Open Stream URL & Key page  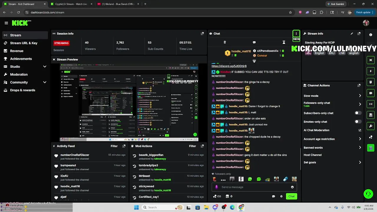[x=25, y=43]
